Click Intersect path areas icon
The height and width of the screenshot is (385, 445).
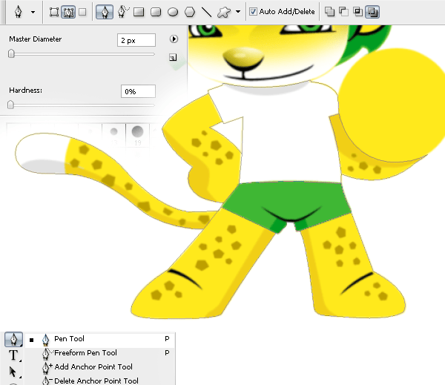[357, 12]
